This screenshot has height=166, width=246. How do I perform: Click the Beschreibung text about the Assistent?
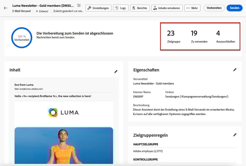[184, 112]
